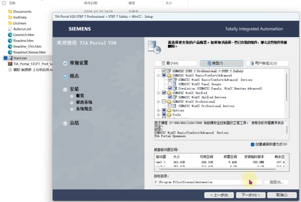301x202 pixels.
Task: Click the SIMATIC WinCC Unified folder icon
Action: pos(169,93)
